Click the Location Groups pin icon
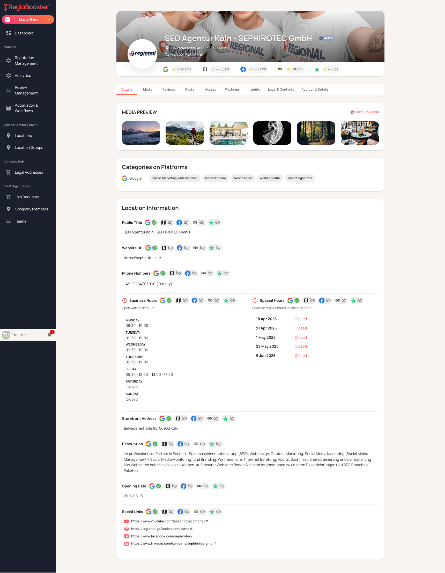445x573 pixels. (x=8, y=148)
